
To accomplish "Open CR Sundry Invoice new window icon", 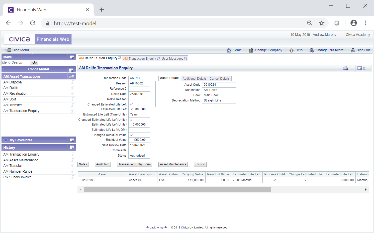I will click(72, 177).
